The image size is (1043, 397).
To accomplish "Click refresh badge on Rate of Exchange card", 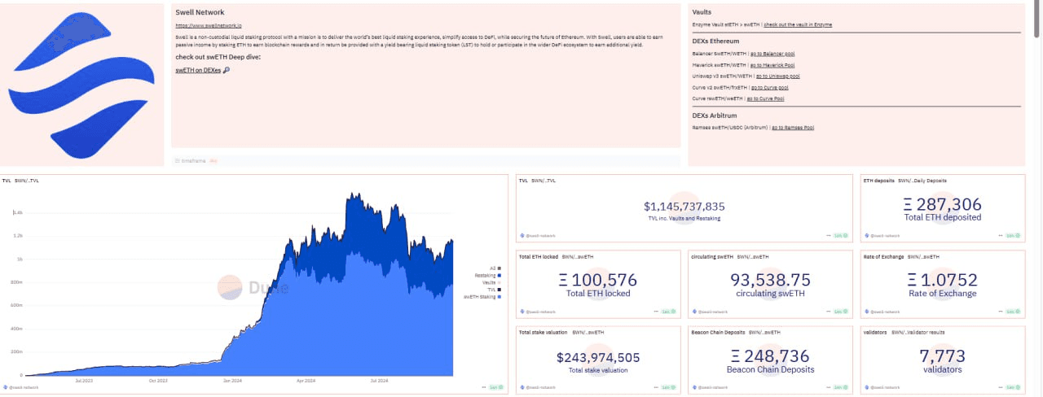I will 1014,312.
